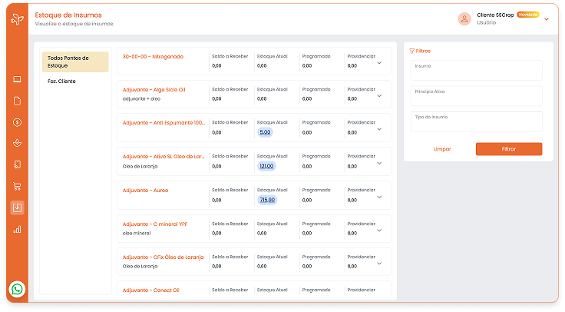
Task: Expand the Cliente SSCrop user menu
Action: tap(546, 19)
